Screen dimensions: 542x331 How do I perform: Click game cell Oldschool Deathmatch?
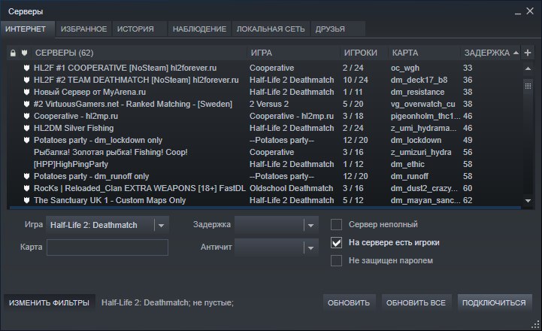292,189
